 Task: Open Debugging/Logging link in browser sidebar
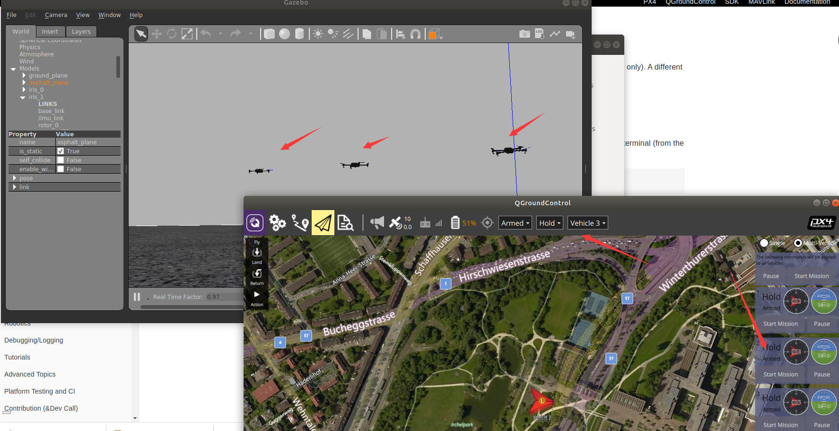[34, 340]
